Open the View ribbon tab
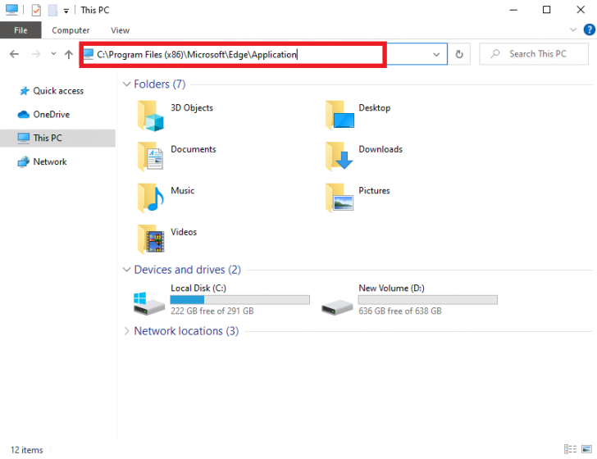The image size is (597, 459). [x=120, y=30]
